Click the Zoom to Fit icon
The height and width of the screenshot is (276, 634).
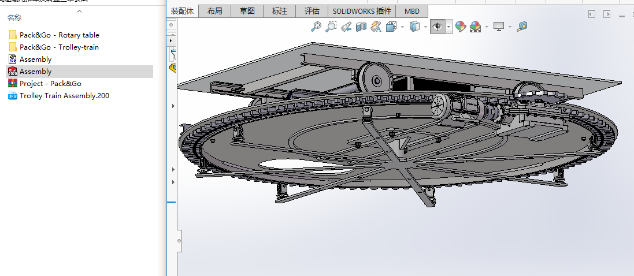coord(316,27)
